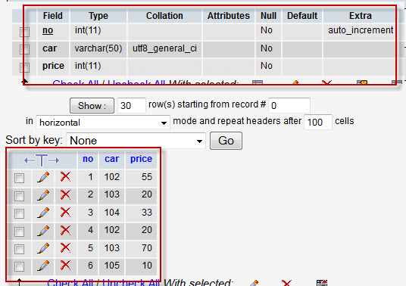Delete row 4 with the red X
The width and height of the screenshot is (406, 286).
(x=65, y=230)
